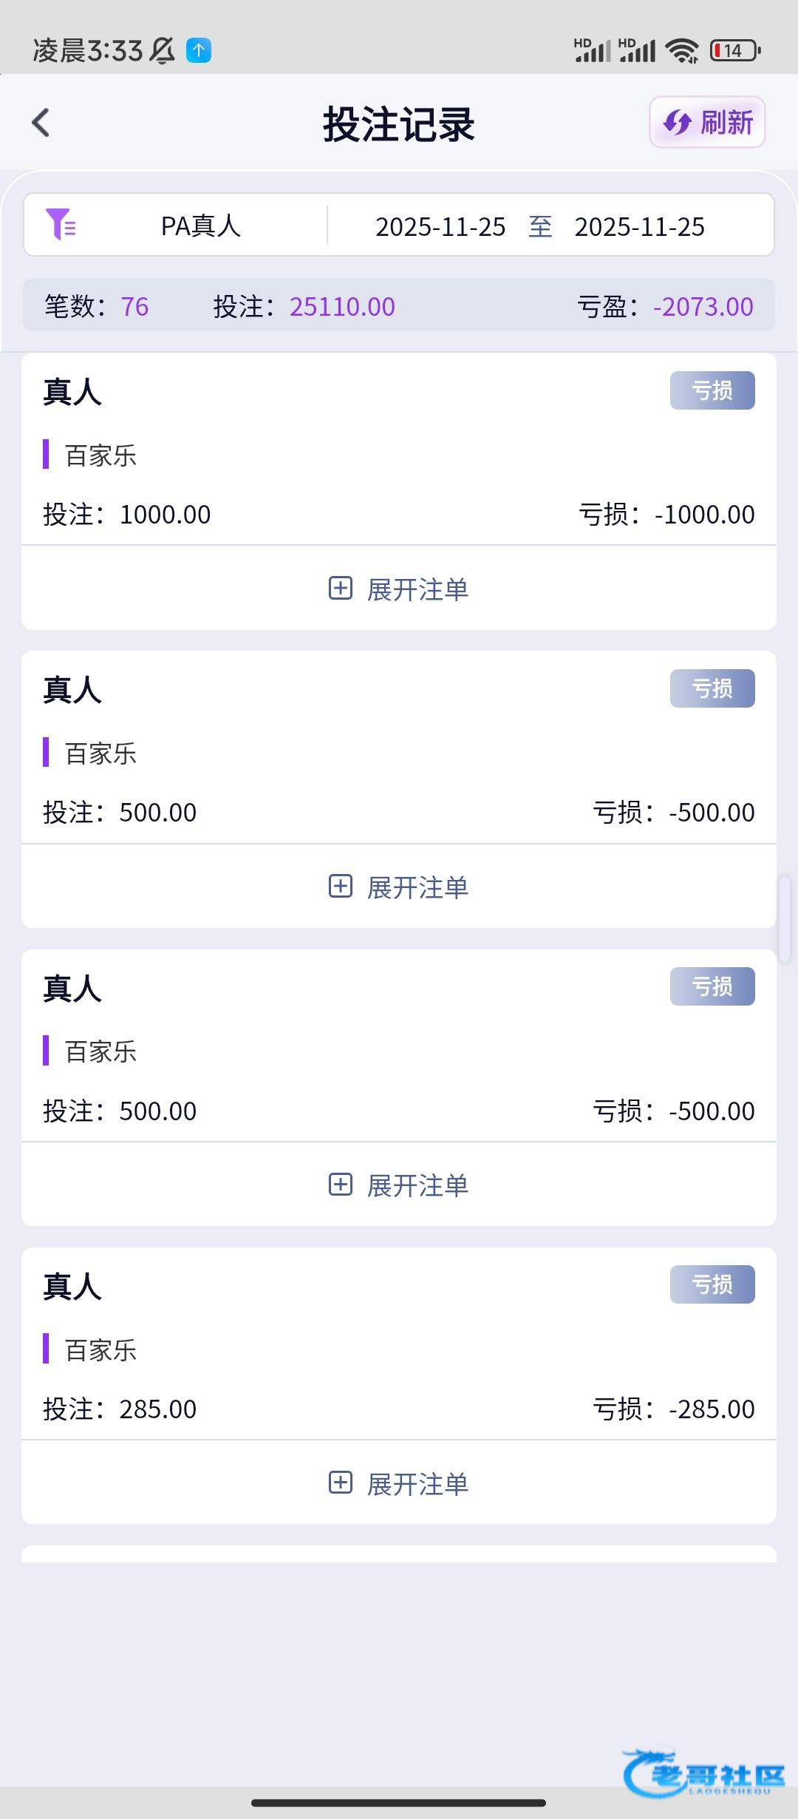The image size is (798, 1819).
Task: Tap 亏损 badge on the 285.00 bet
Action: (712, 1284)
